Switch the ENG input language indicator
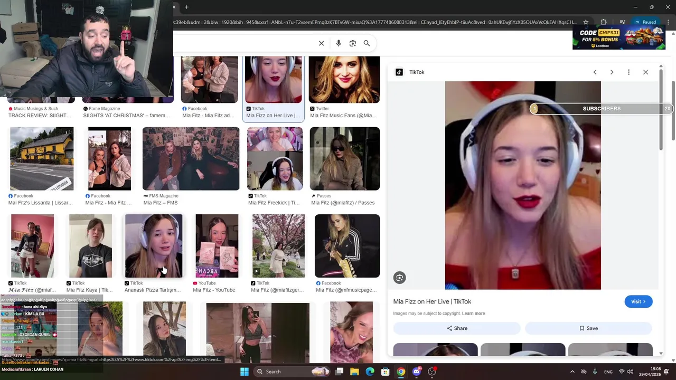This screenshot has width=676, height=380. [x=608, y=372]
